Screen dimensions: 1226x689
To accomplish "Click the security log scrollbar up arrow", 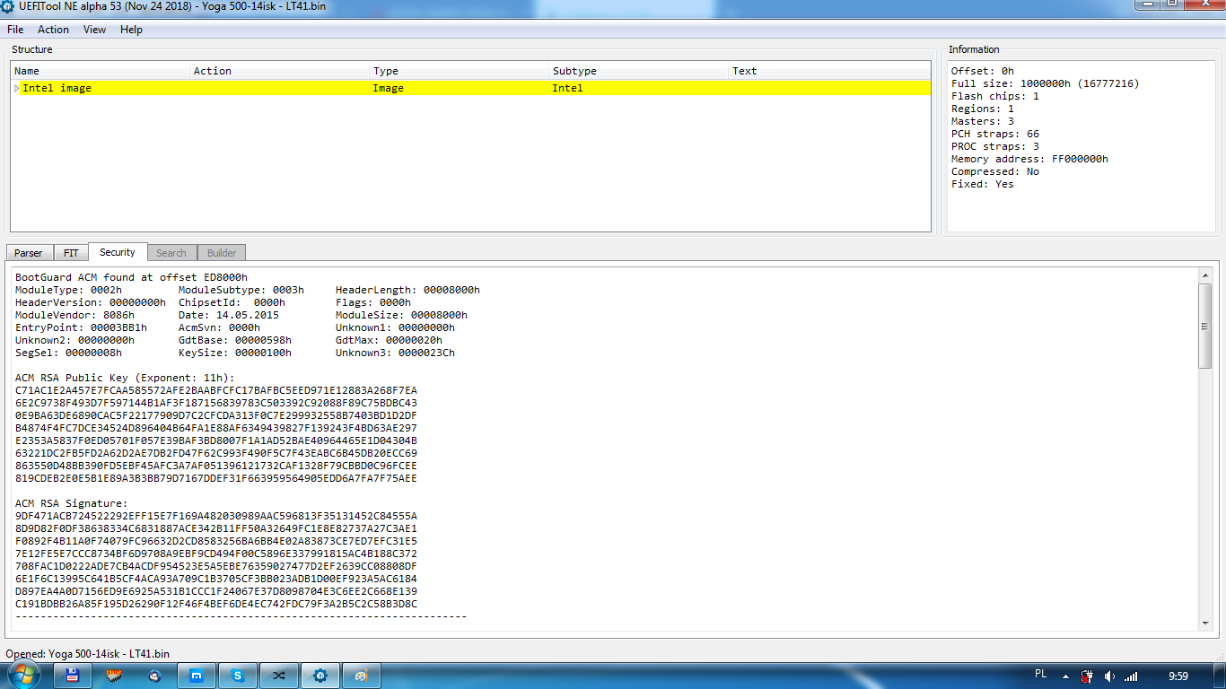I will 1205,275.
